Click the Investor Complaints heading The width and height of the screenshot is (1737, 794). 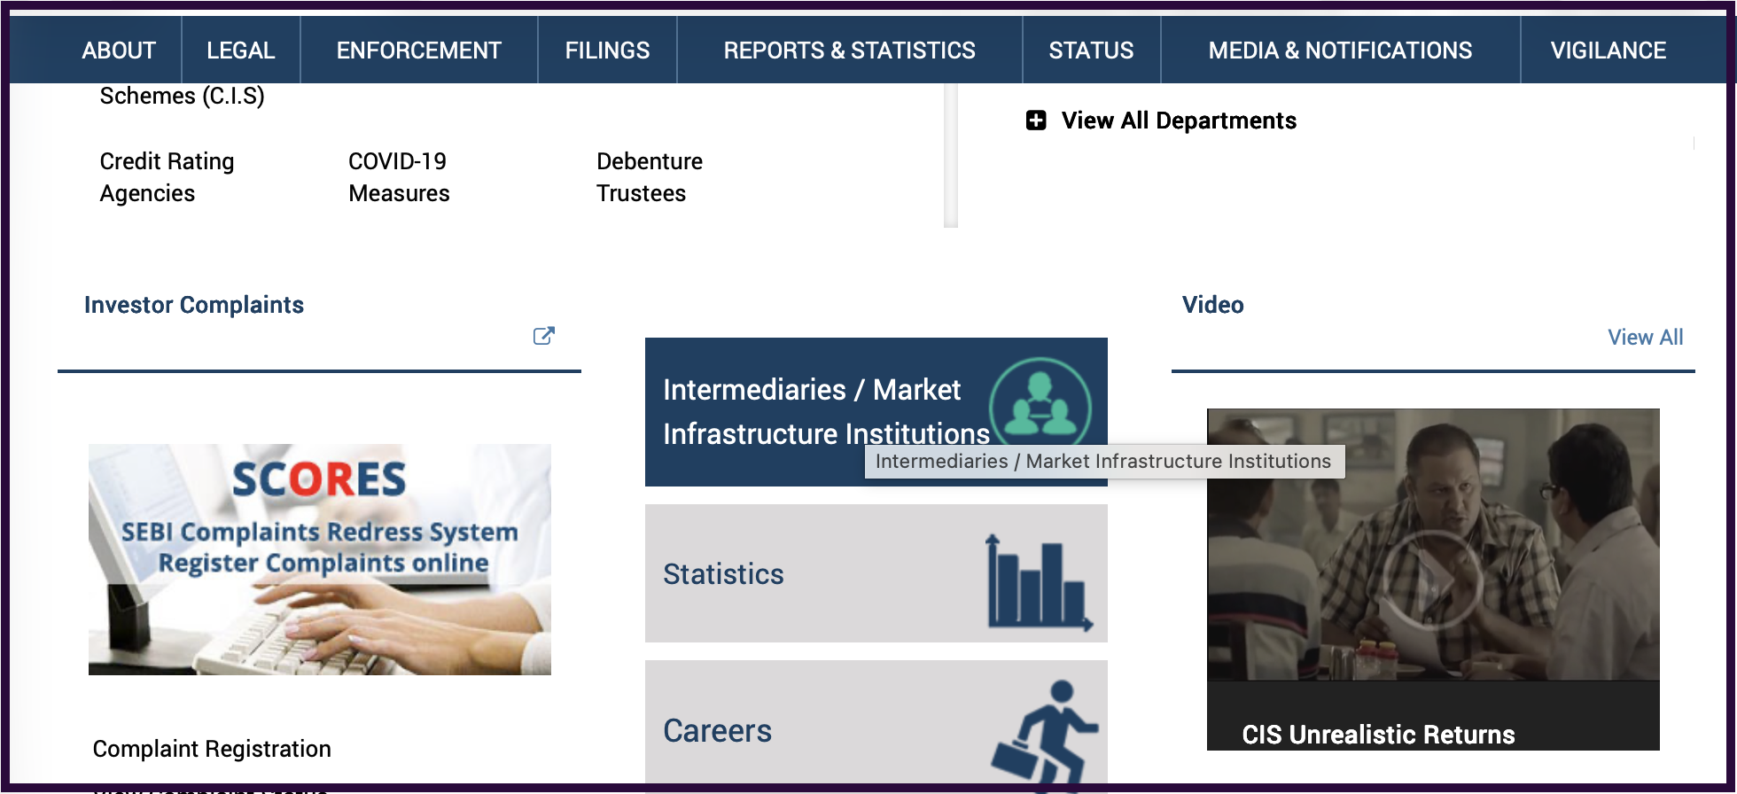click(x=194, y=305)
